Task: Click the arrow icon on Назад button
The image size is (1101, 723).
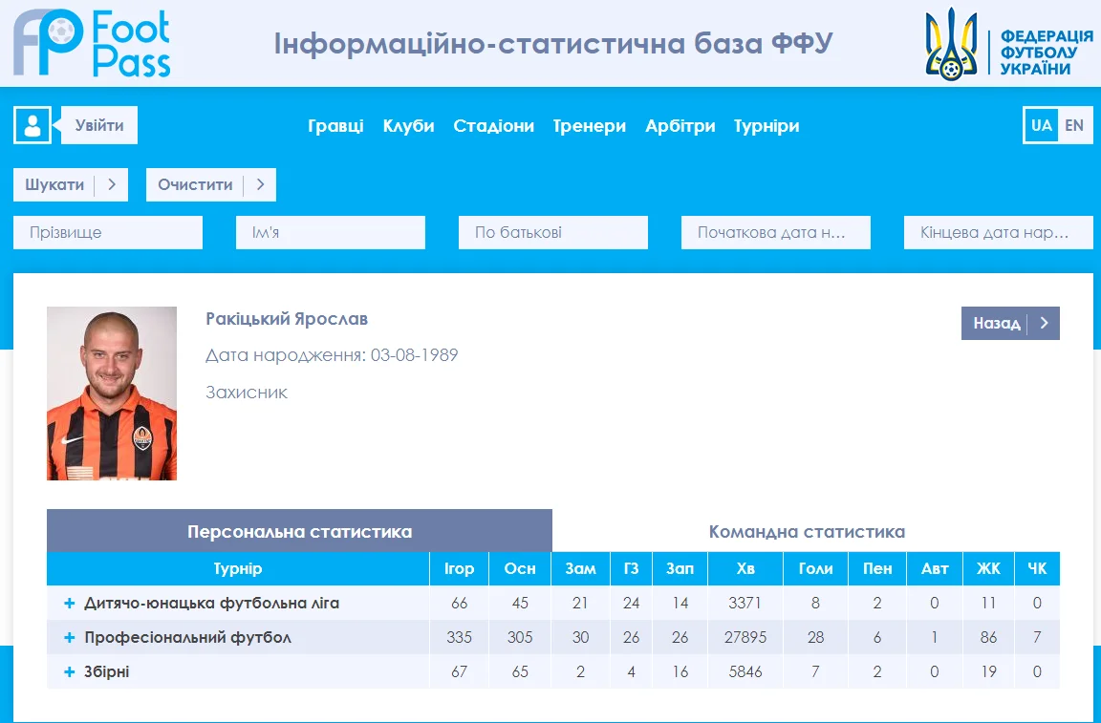Action: click(1044, 324)
